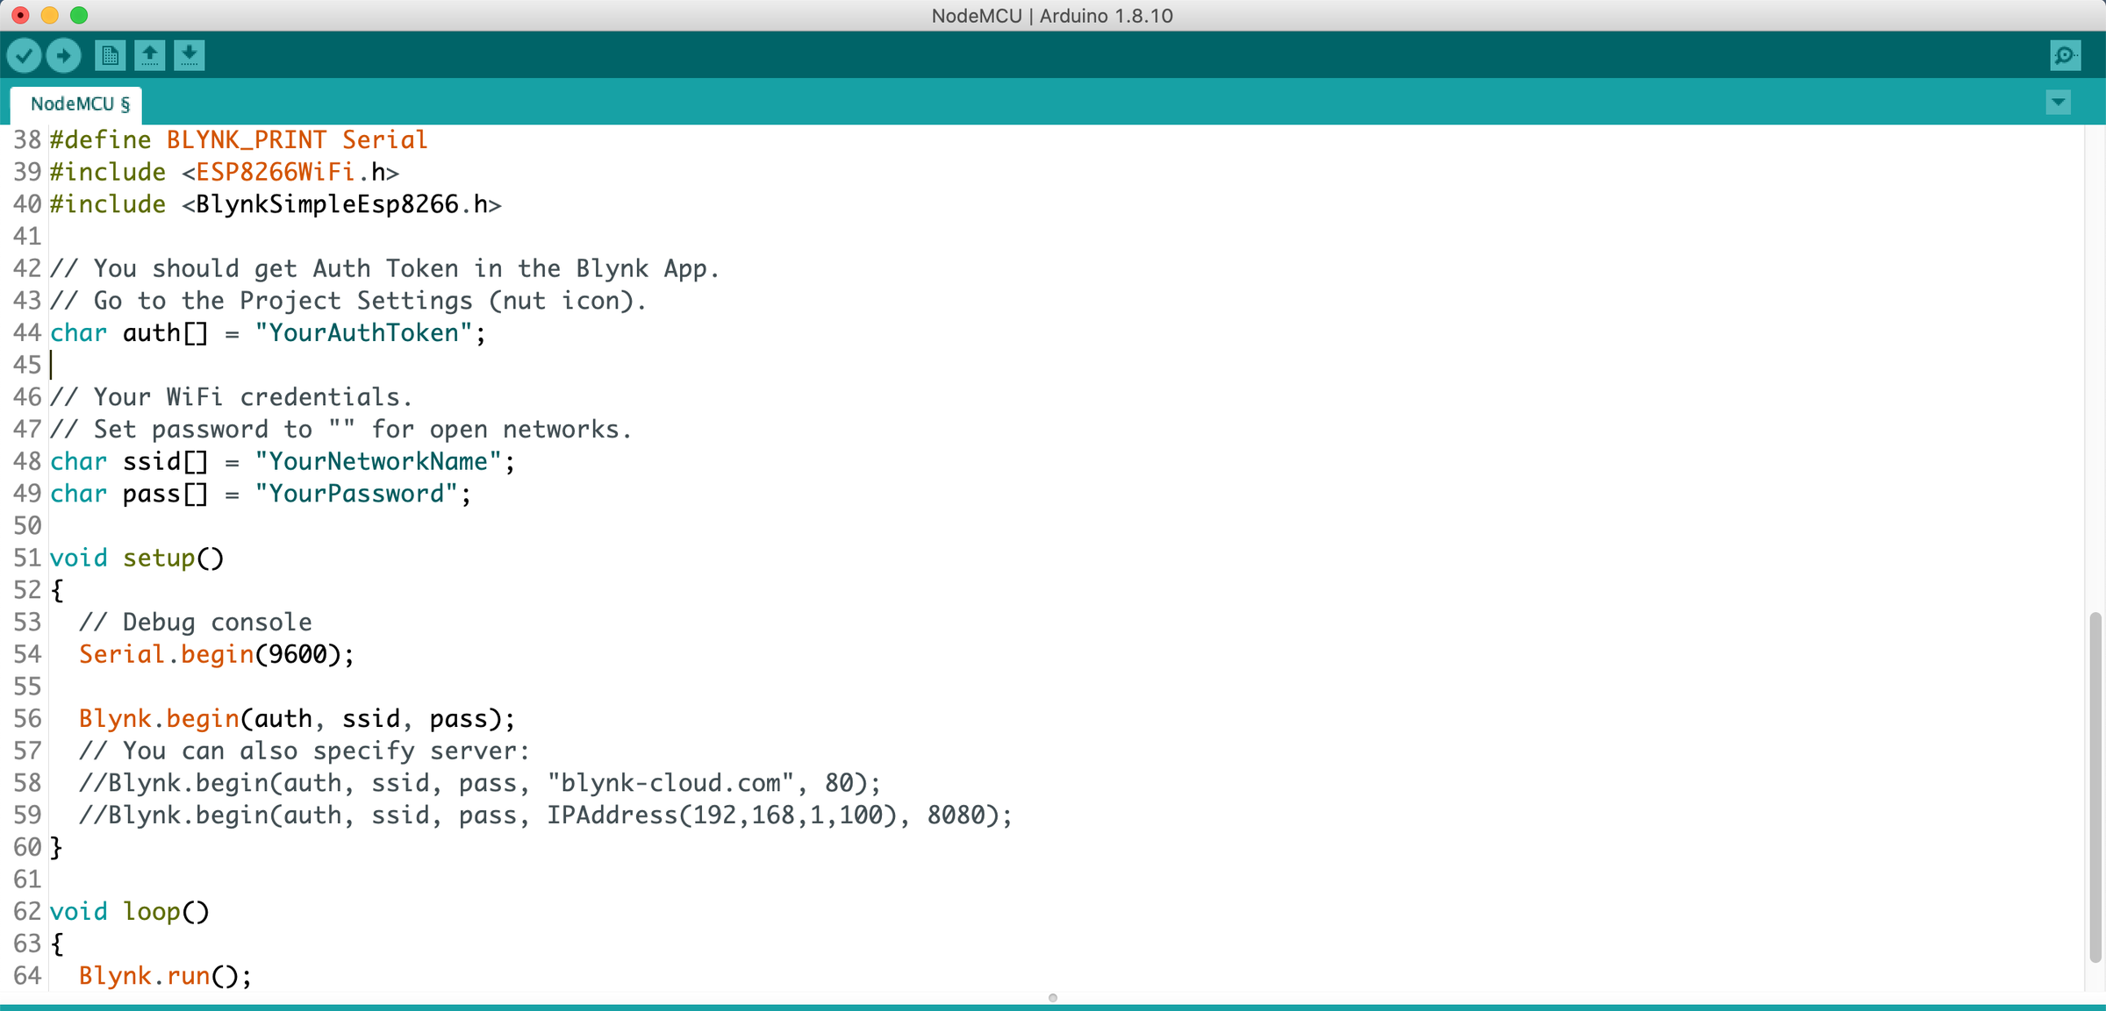Click the Verify checkmark after editing code
The width and height of the screenshot is (2106, 1011).
point(24,54)
